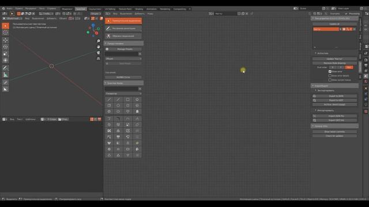Image resolution: width=369 pixels, height=207 pixels.
Task: Enable the Show error checkbox
Action: [330, 71]
